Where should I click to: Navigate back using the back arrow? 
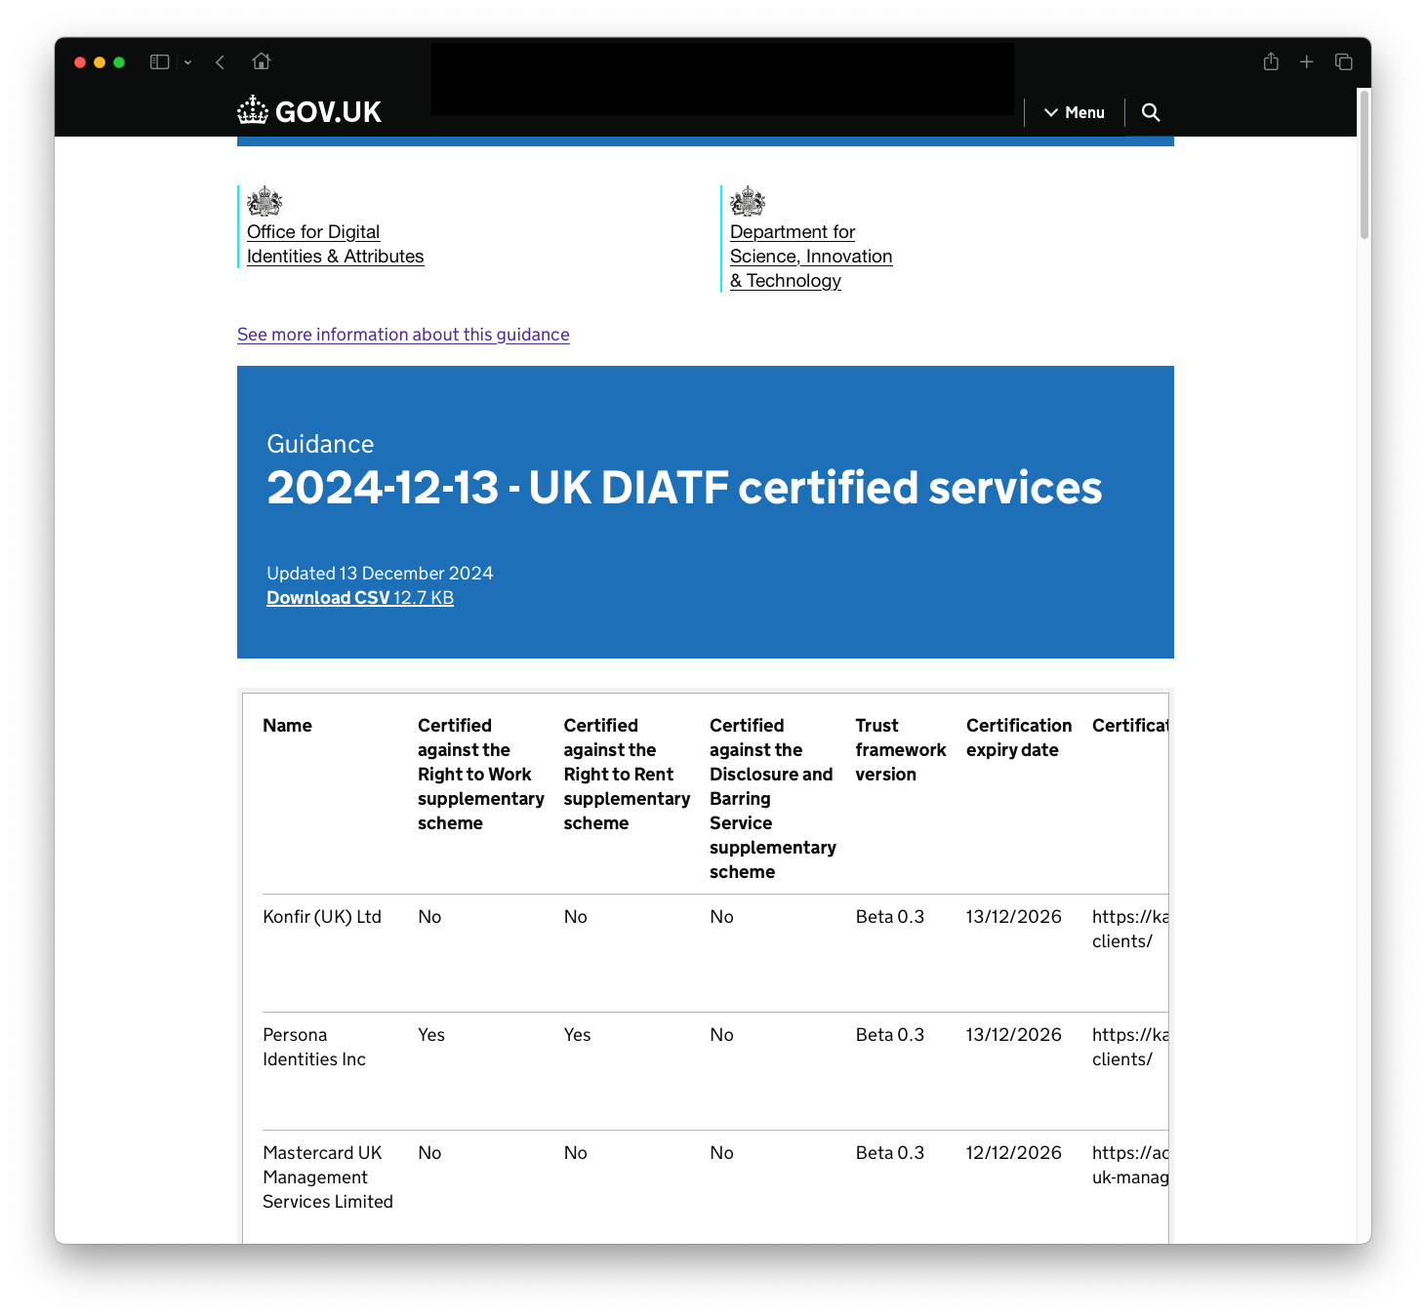pos(220,61)
